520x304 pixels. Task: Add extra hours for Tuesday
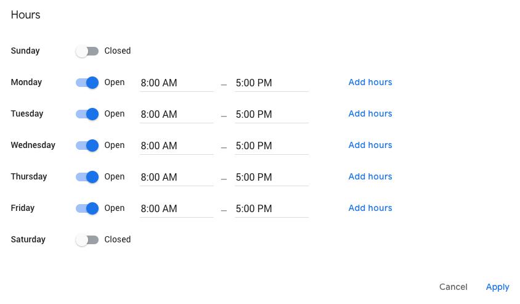coord(370,114)
